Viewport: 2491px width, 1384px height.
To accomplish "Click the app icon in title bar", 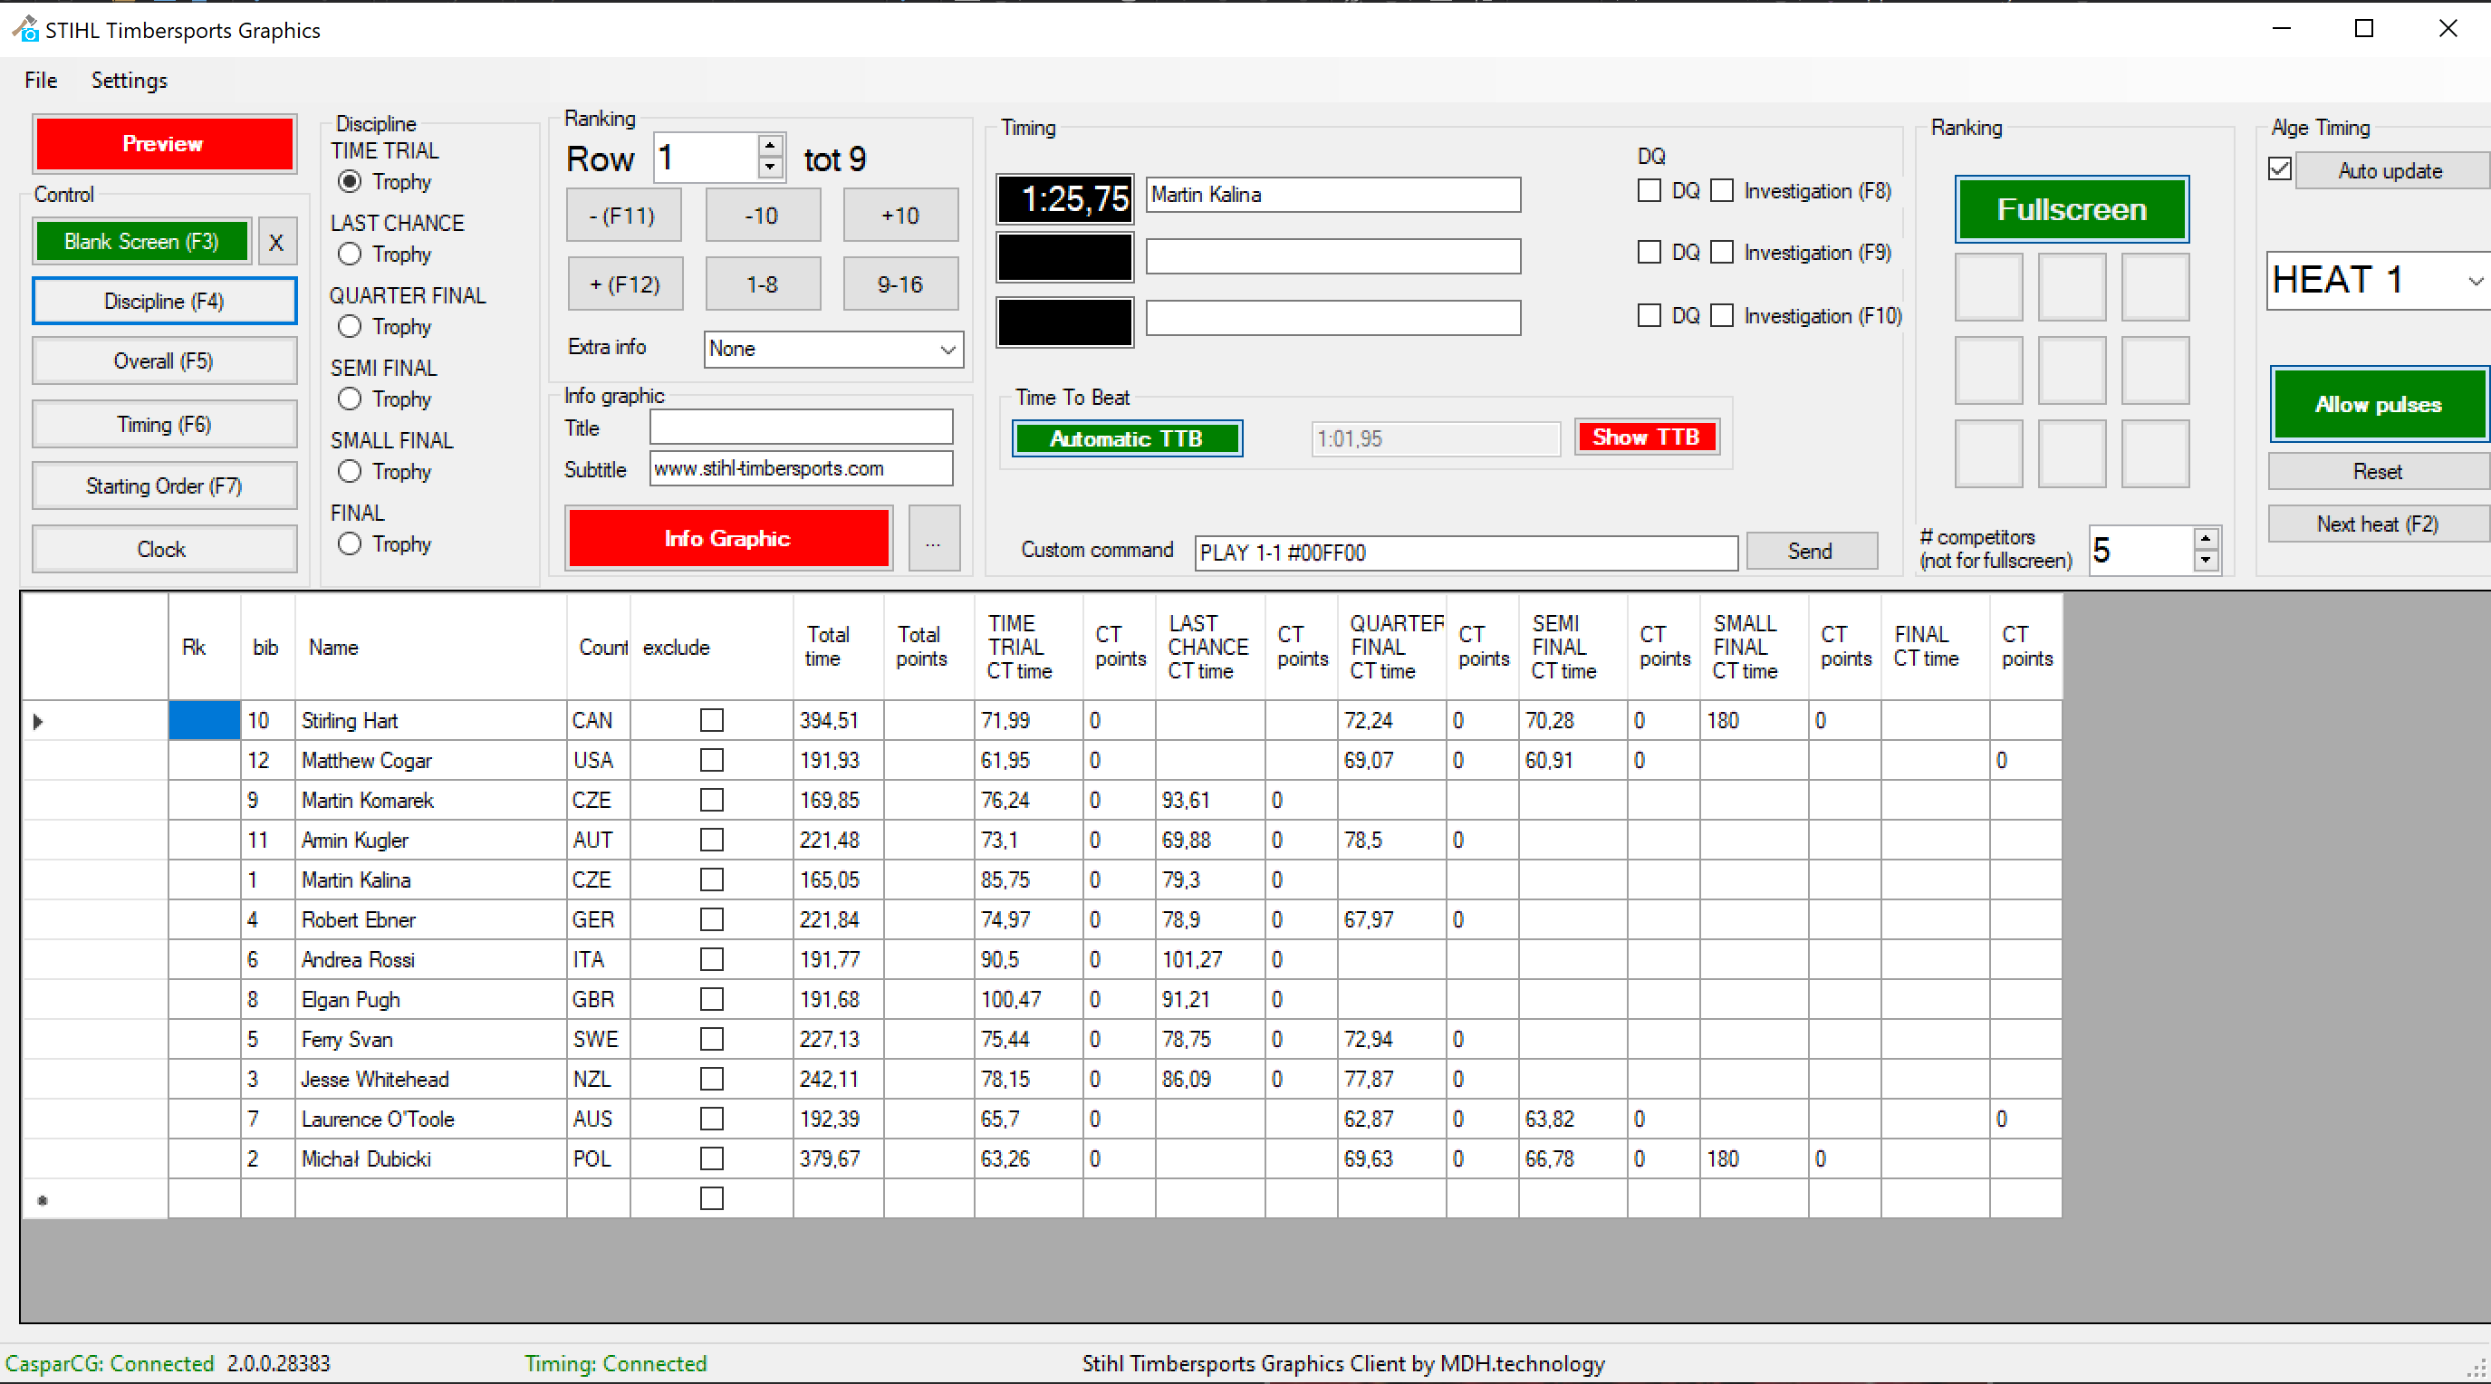I will pyautogui.click(x=25, y=29).
